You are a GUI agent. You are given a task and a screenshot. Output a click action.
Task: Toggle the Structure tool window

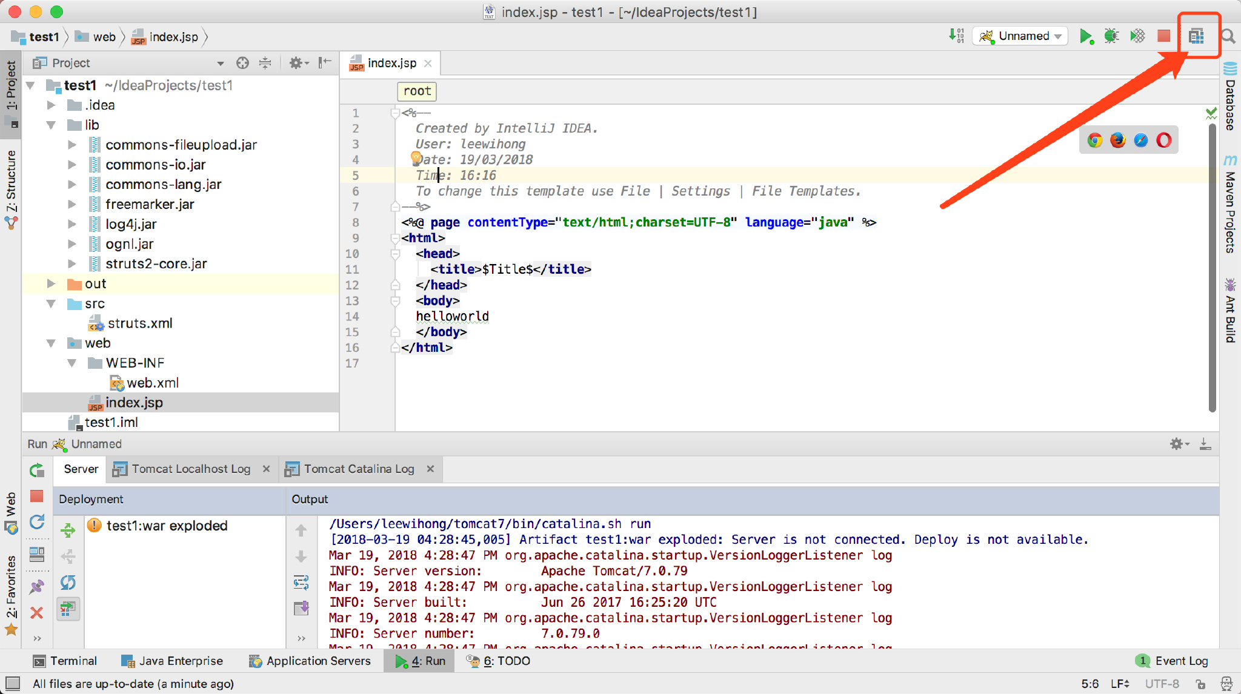click(x=11, y=188)
